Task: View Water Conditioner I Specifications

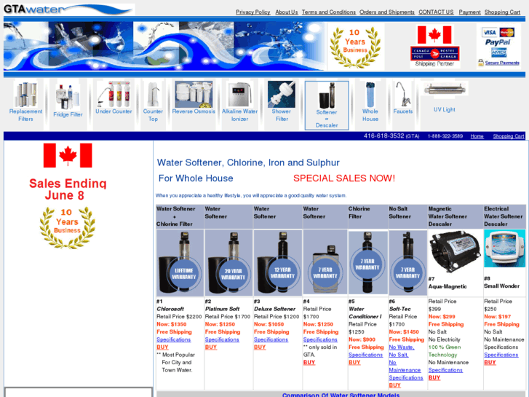Action: click(366, 355)
